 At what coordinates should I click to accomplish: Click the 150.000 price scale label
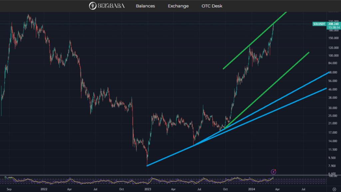[333, 38]
